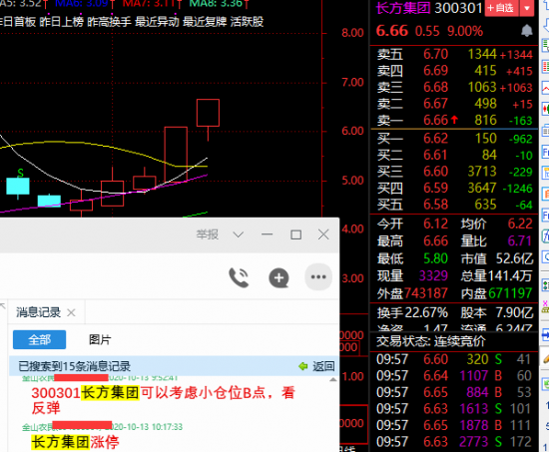Select the trade tick 6.64 with 1107 B

454,376
